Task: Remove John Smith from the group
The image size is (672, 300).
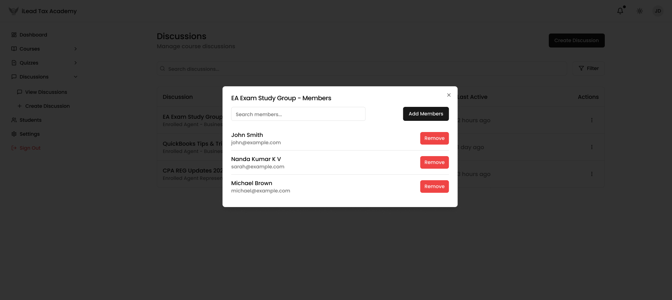Action: (434, 138)
